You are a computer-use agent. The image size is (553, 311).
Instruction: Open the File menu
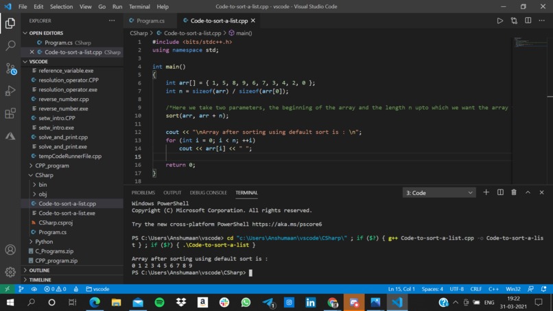tap(23, 6)
